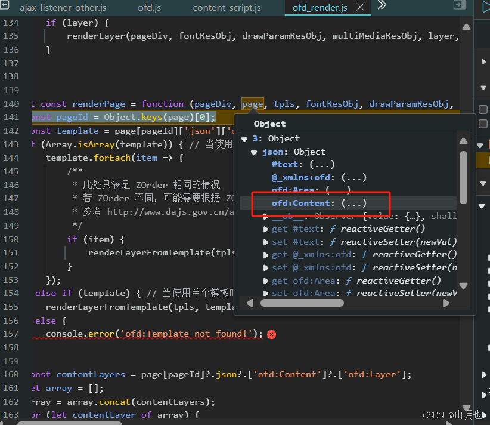490x425 pixels.
Task: Toggle the debugger sidebar panel icon
Action: (460, 5)
